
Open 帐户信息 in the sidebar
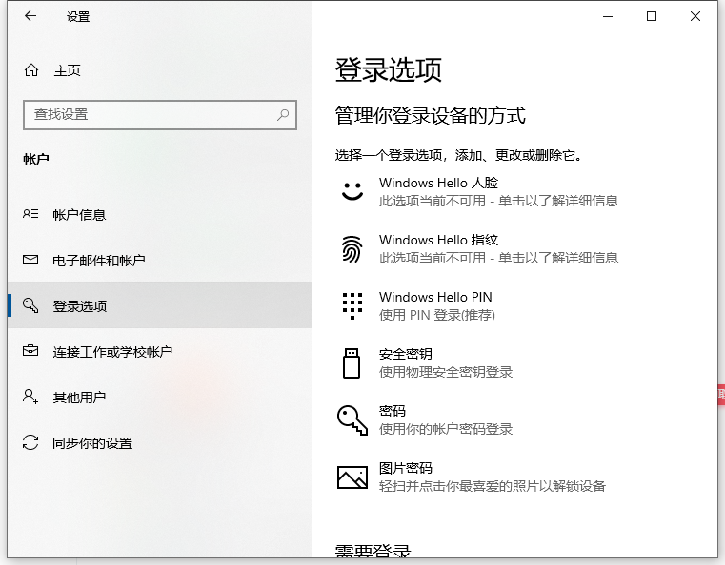point(79,215)
